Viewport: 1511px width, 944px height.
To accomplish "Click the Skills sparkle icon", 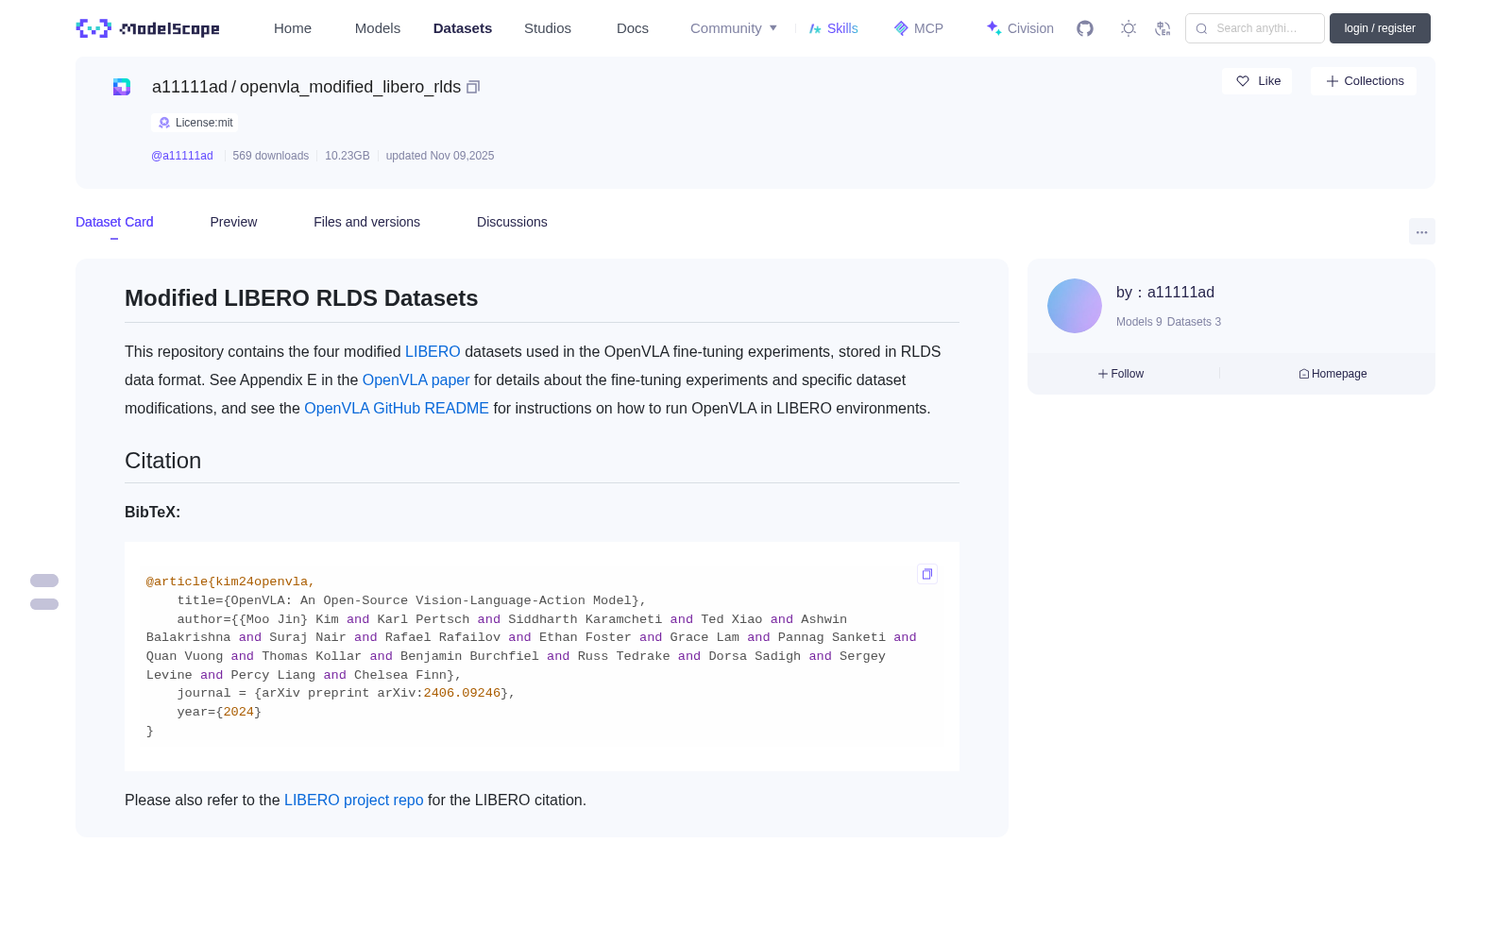I will pos(815,28).
